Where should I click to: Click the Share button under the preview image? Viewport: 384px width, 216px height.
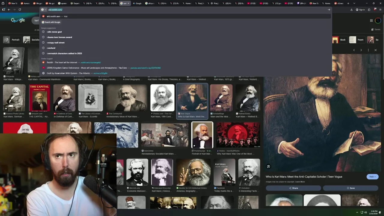coord(293,188)
